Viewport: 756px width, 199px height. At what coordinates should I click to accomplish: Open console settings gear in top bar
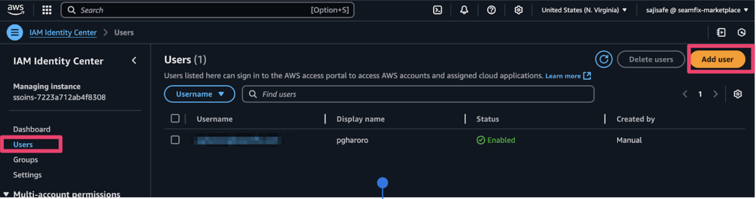coord(518,10)
